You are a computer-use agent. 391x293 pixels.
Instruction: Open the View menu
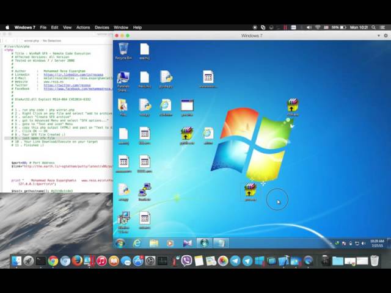tap(67, 27)
